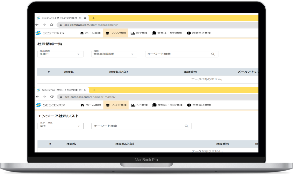Click 社員名 column header in エンジニア社員リスト table
The image size is (293, 175).
tap(71, 144)
